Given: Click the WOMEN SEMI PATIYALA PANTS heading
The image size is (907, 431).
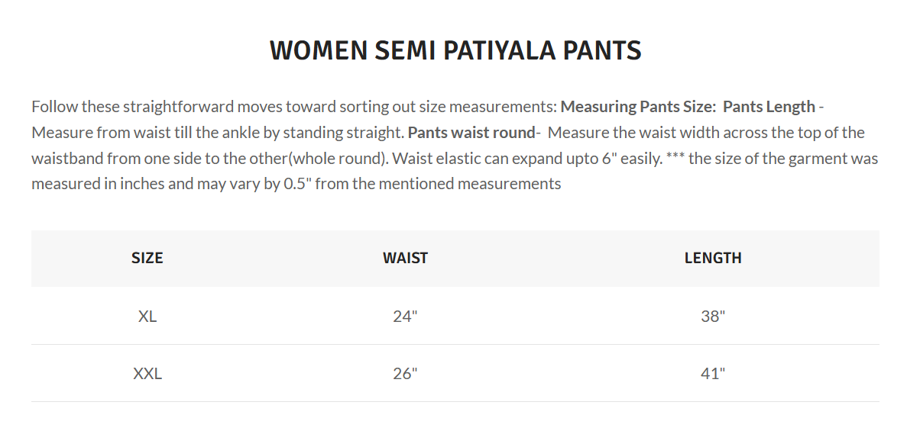Looking at the screenshot, I should click(x=455, y=51).
